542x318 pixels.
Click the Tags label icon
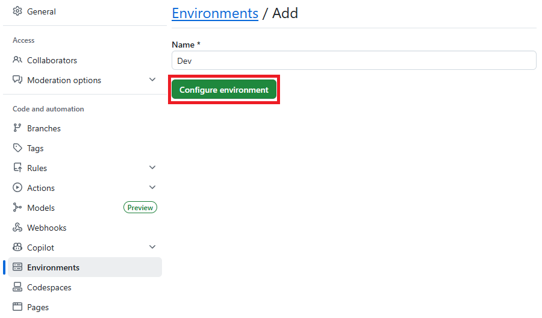tap(17, 148)
